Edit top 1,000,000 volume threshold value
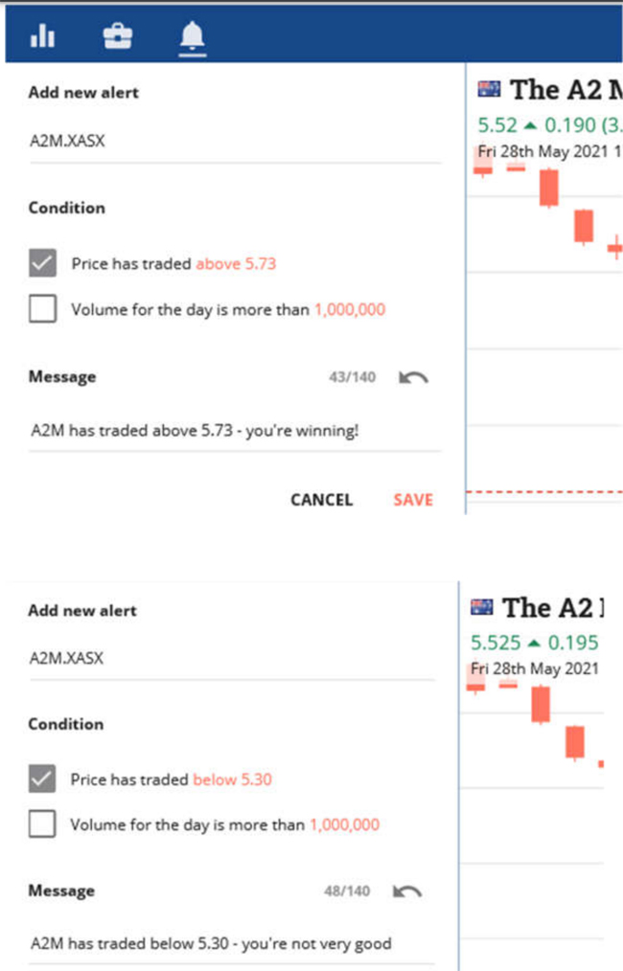This screenshot has width=623, height=971. click(x=350, y=309)
